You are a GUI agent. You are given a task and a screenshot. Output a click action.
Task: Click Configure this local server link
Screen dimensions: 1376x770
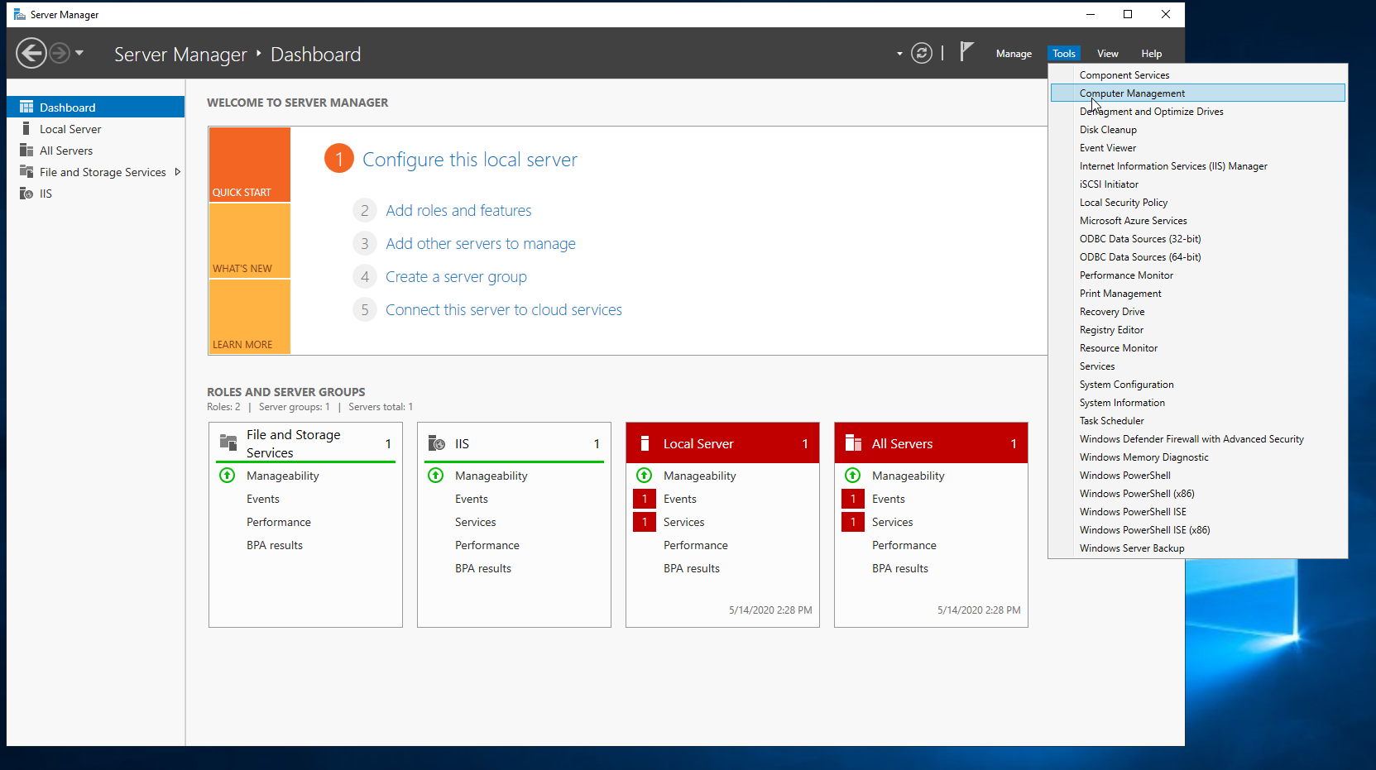[469, 160]
